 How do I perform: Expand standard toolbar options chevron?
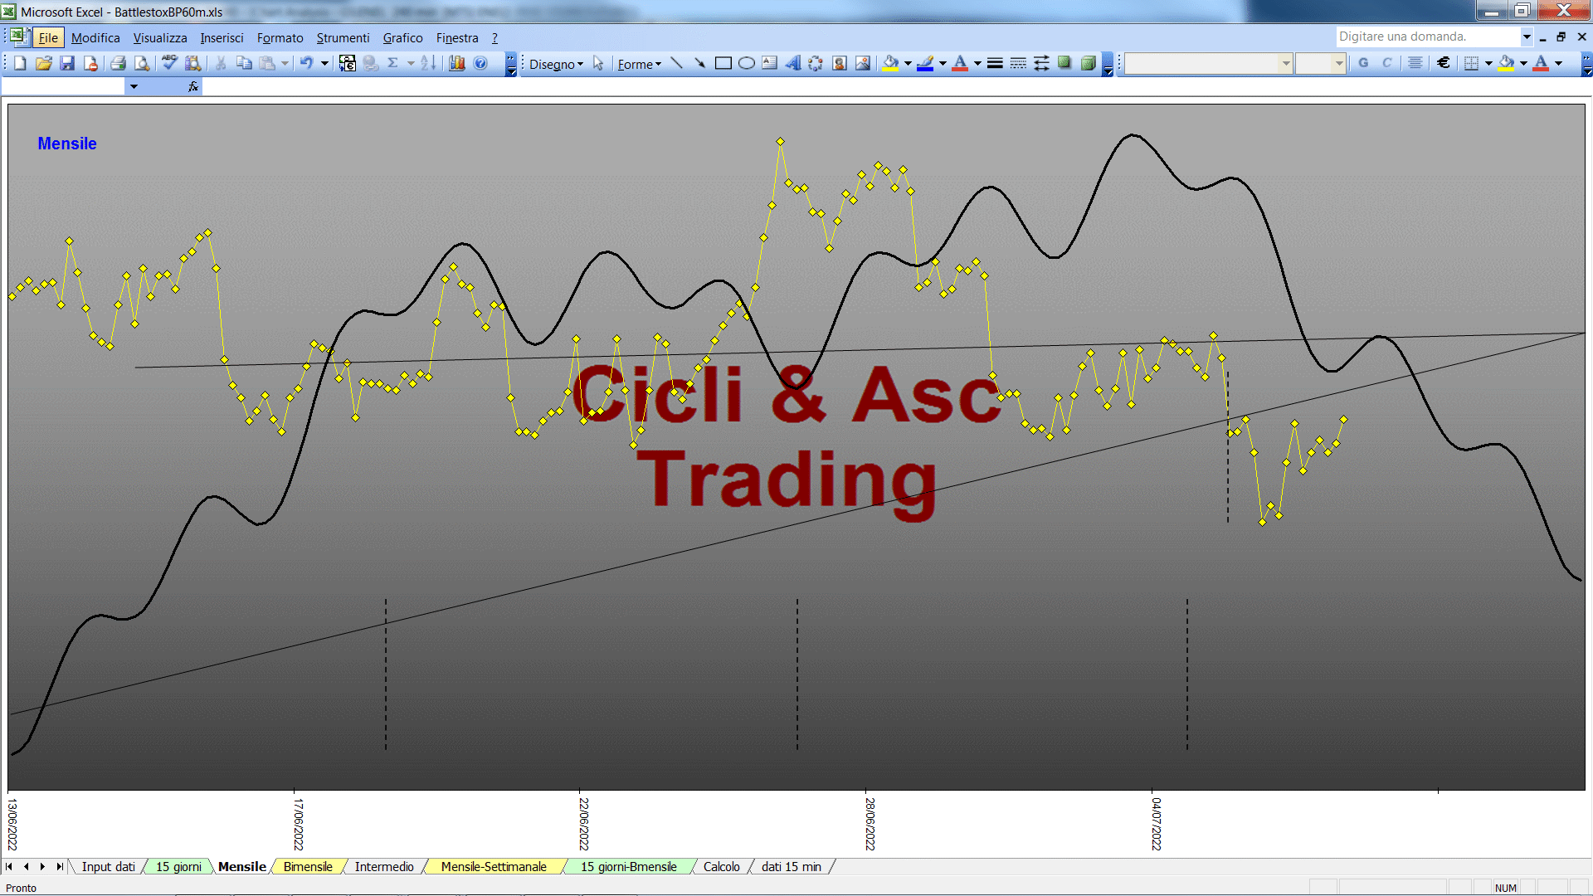[511, 65]
